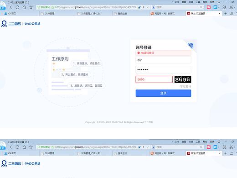Switch to the 淘宝网 tab in the lower window
The width and height of the screenshot is (237, 178).
click(167, 153)
